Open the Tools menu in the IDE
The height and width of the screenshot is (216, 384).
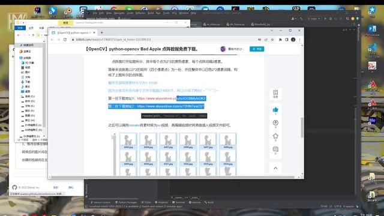166,13
